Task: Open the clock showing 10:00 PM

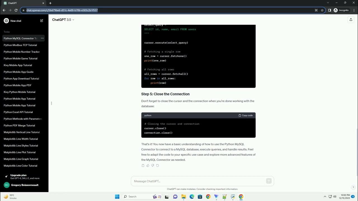Action: point(345,197)
